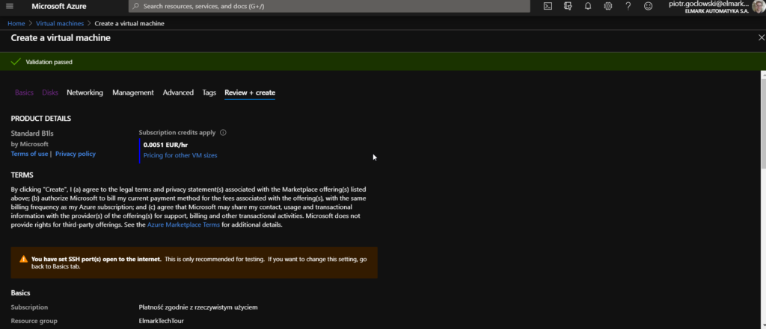Screen dimensions: 766x329
Task: Click the Create a virtual machine breadcrumb text
Action: click(x=129, y=23)
